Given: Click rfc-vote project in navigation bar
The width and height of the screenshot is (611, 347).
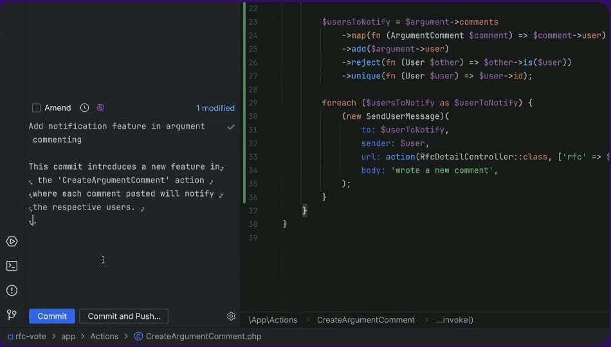Looking at the screenshot, I should coord(27,337).
